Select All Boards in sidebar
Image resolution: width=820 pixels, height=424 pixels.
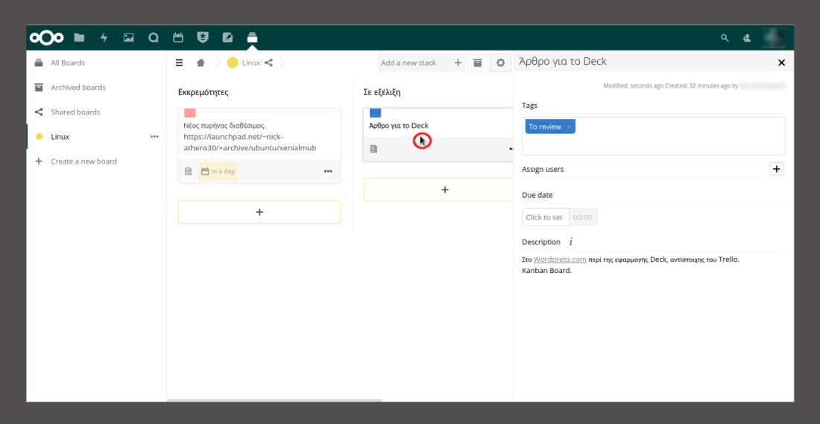tap(68, 63)
